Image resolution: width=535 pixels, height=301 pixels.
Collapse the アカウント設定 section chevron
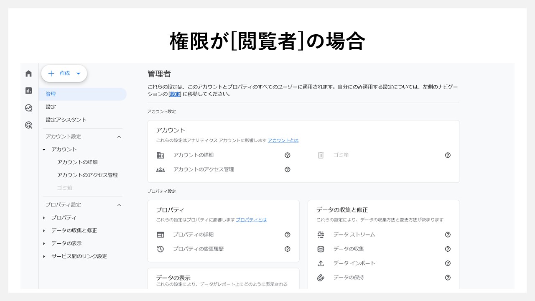point(119,136)
